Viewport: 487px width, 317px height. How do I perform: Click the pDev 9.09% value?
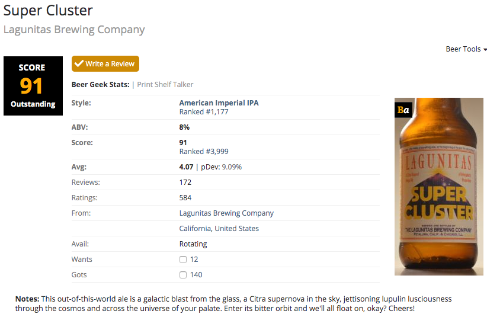(221, 167)
